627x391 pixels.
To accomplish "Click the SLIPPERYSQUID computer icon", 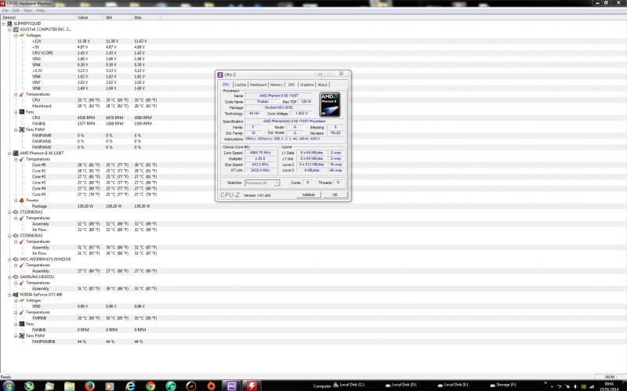I will click(x=9, y=24).
